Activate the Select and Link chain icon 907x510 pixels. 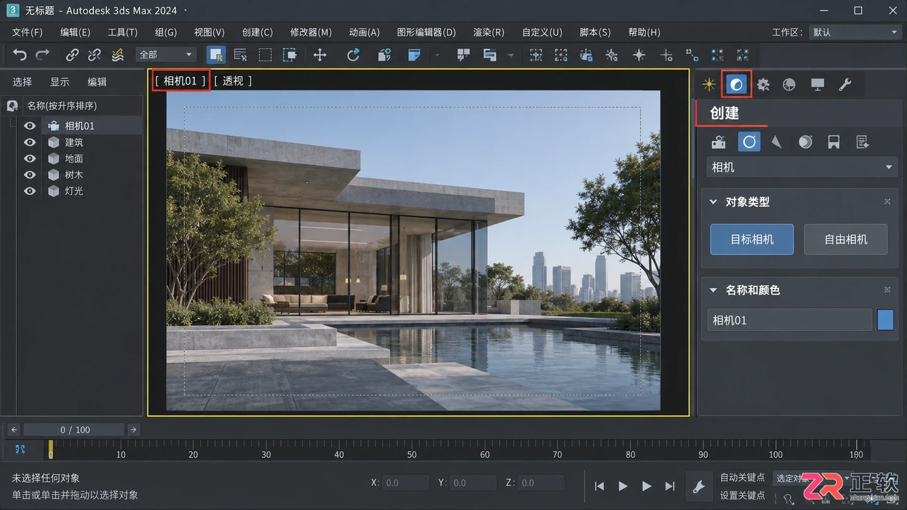(72, 55)
